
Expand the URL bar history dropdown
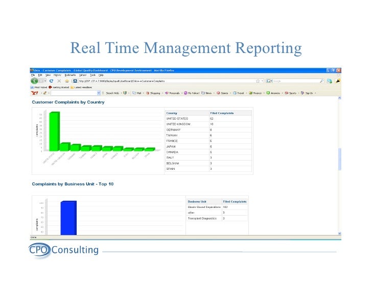pyautogui.click(x=263, y=81)
